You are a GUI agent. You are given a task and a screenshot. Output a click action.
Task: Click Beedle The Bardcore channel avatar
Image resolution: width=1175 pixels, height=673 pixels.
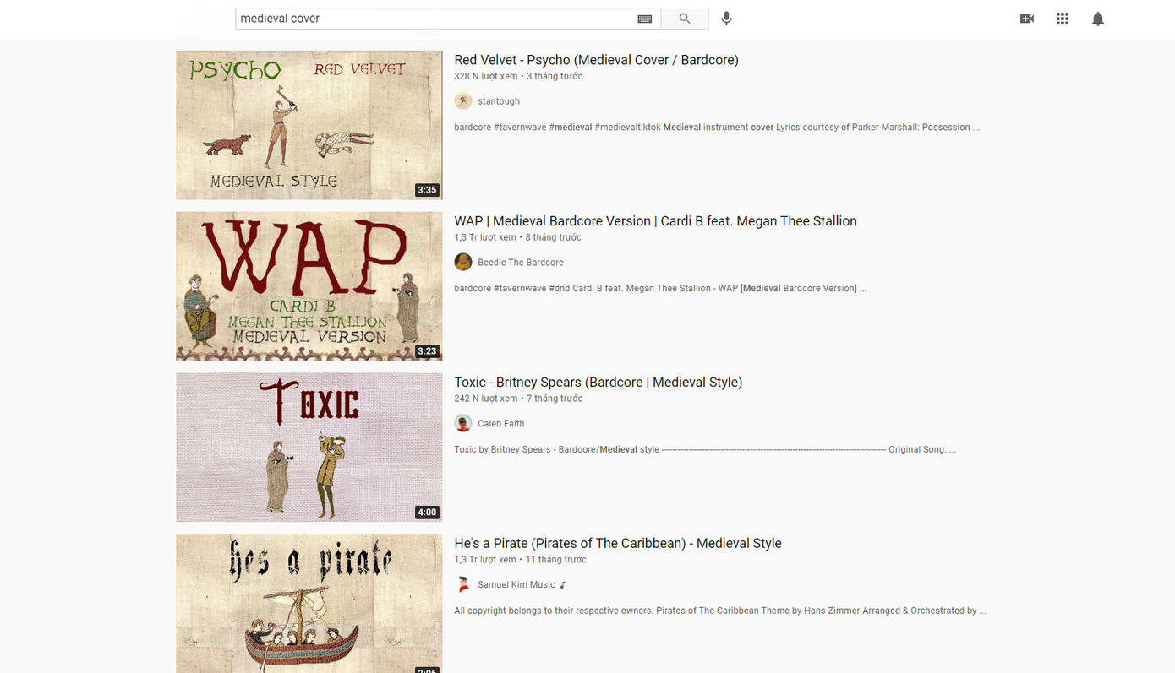pyautogui.click(x=463, y=262)
